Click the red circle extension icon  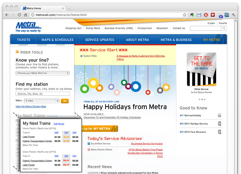click(206, 15)
